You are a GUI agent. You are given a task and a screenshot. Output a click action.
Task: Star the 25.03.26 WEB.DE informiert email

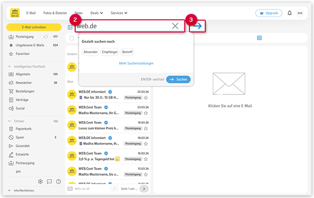click(146, 97)
